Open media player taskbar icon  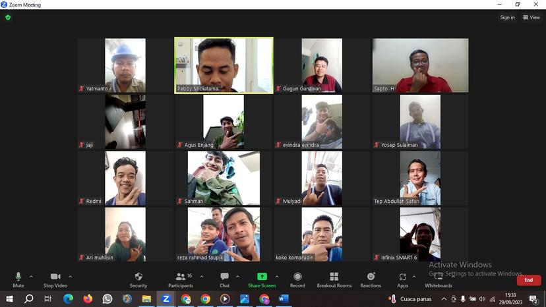225,298
